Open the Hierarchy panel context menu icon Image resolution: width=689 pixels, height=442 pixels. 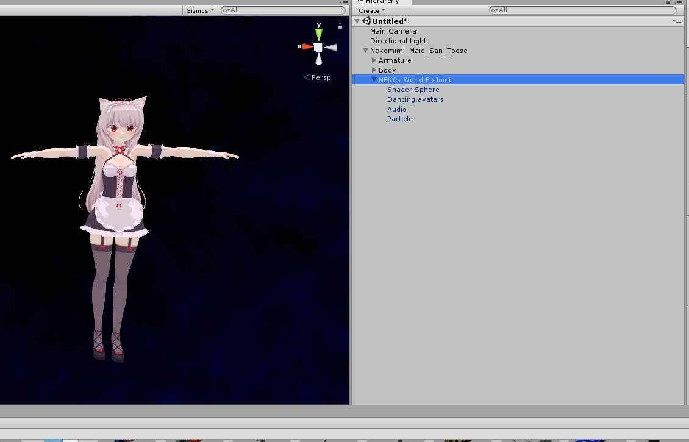tap(677, 2)
